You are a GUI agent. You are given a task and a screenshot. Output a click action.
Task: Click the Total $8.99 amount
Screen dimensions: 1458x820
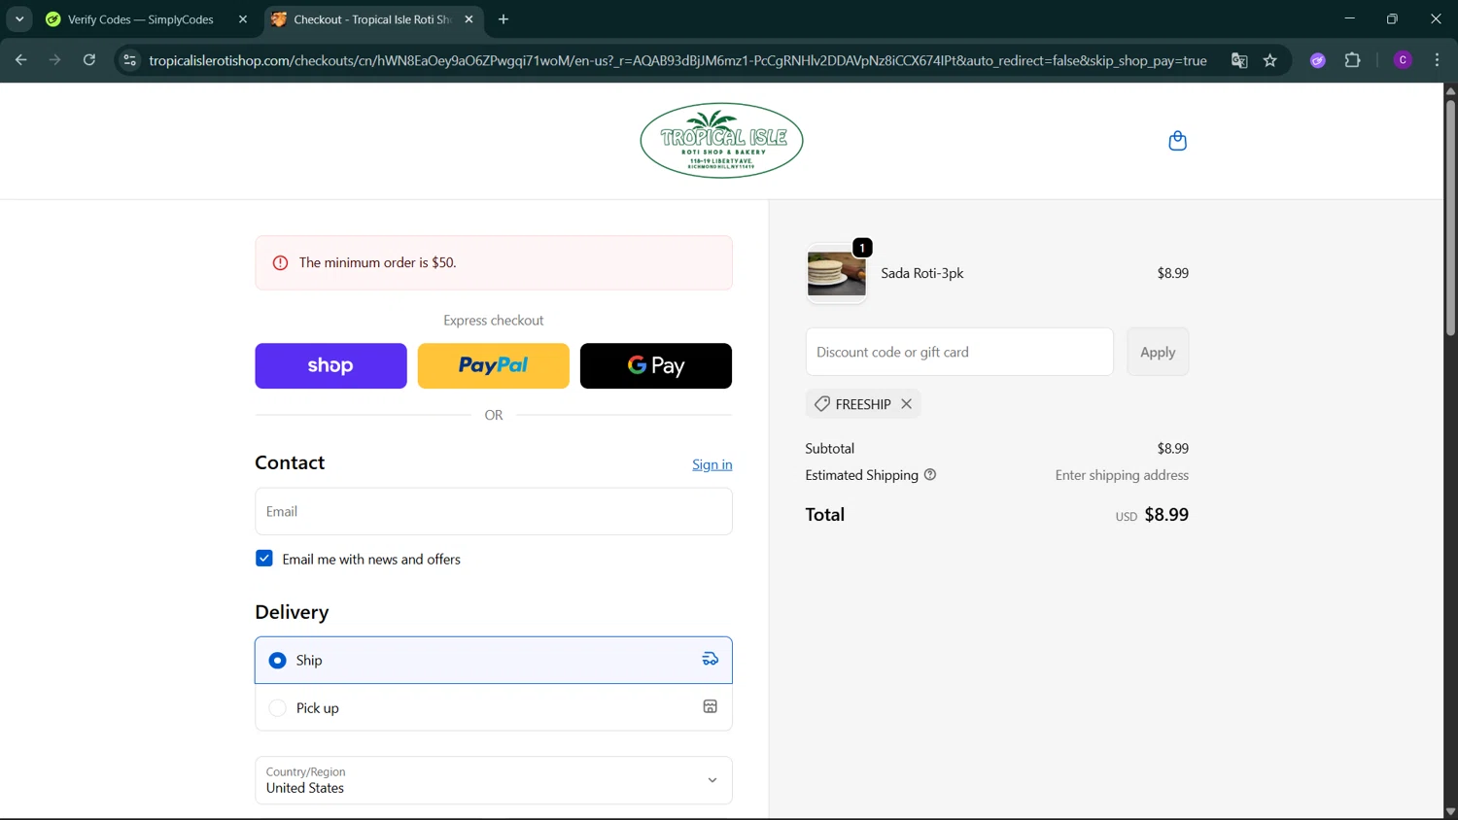(x=1166, y=515)
